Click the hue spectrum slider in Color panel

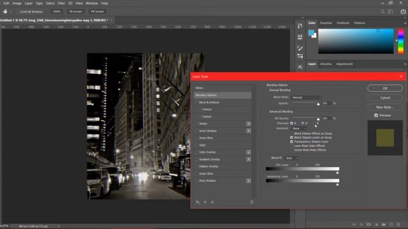click(x=401, y=41)
